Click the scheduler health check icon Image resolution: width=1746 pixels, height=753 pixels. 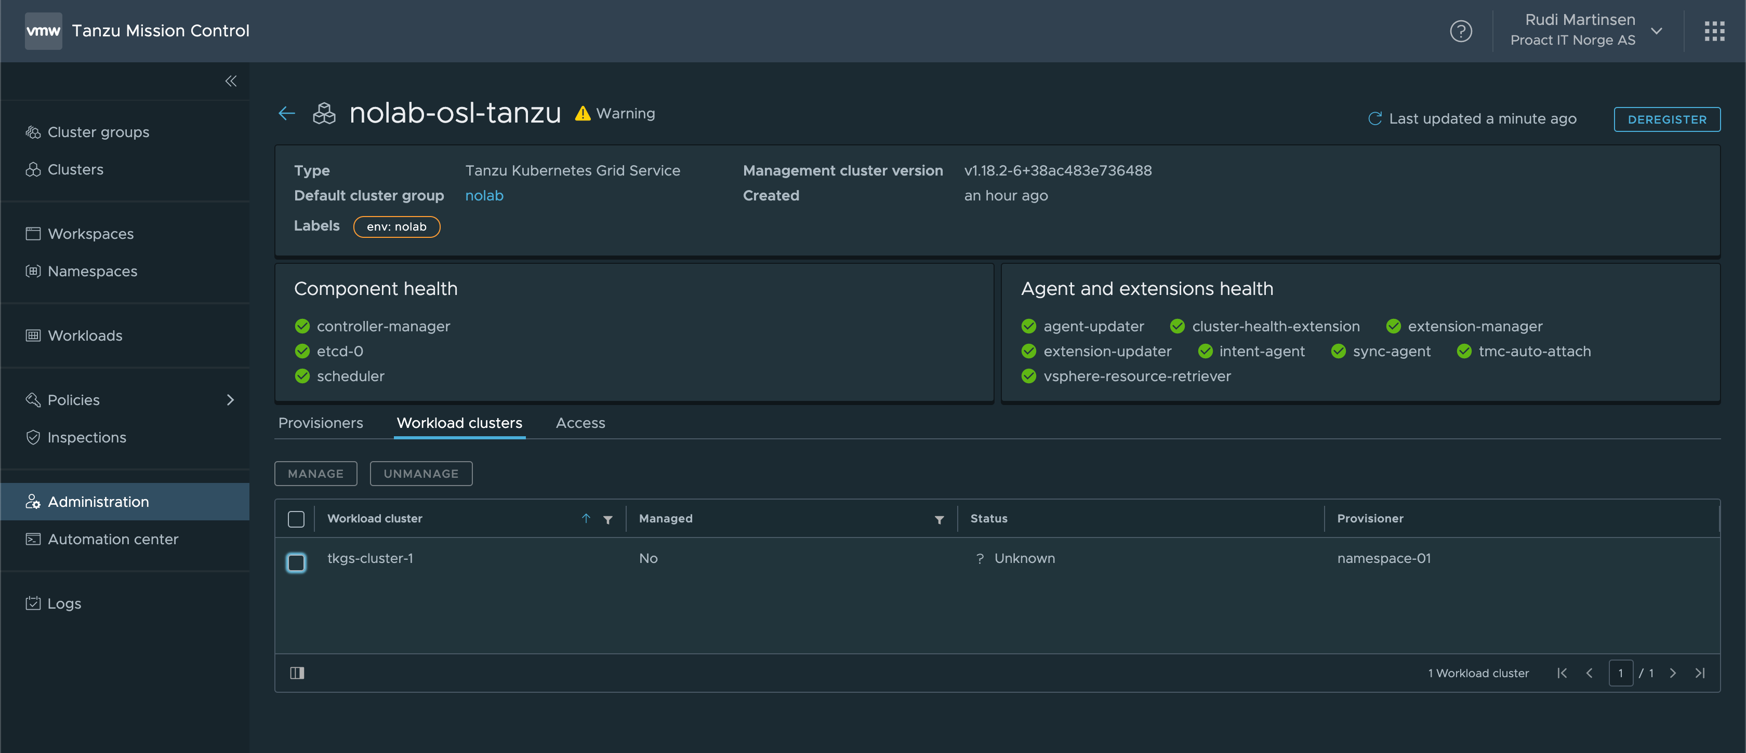click(302, 376)
